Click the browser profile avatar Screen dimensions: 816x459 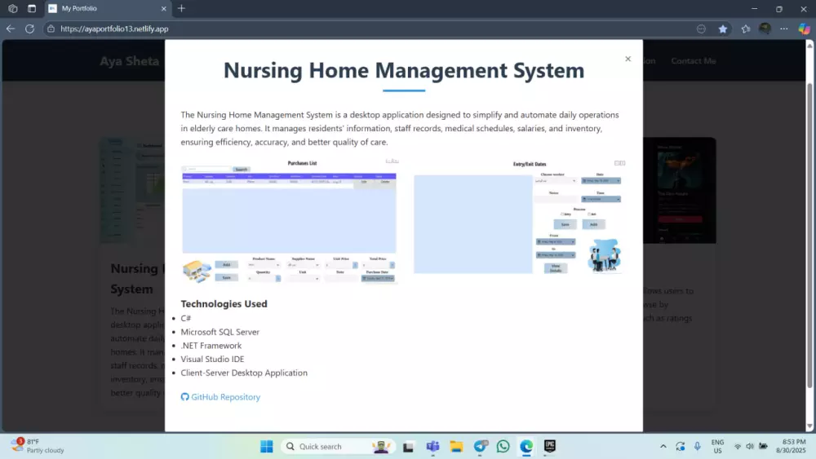coord(765,29)
